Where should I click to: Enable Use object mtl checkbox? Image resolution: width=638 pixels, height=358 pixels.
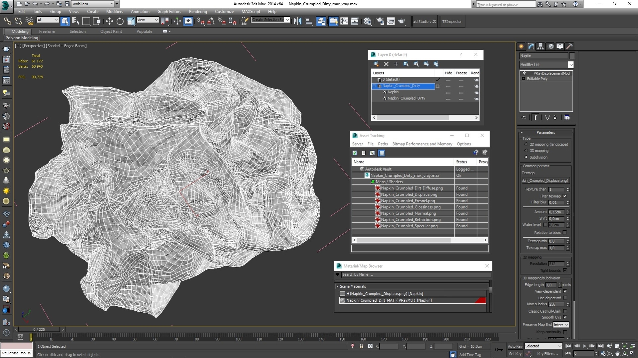point(565,298)
